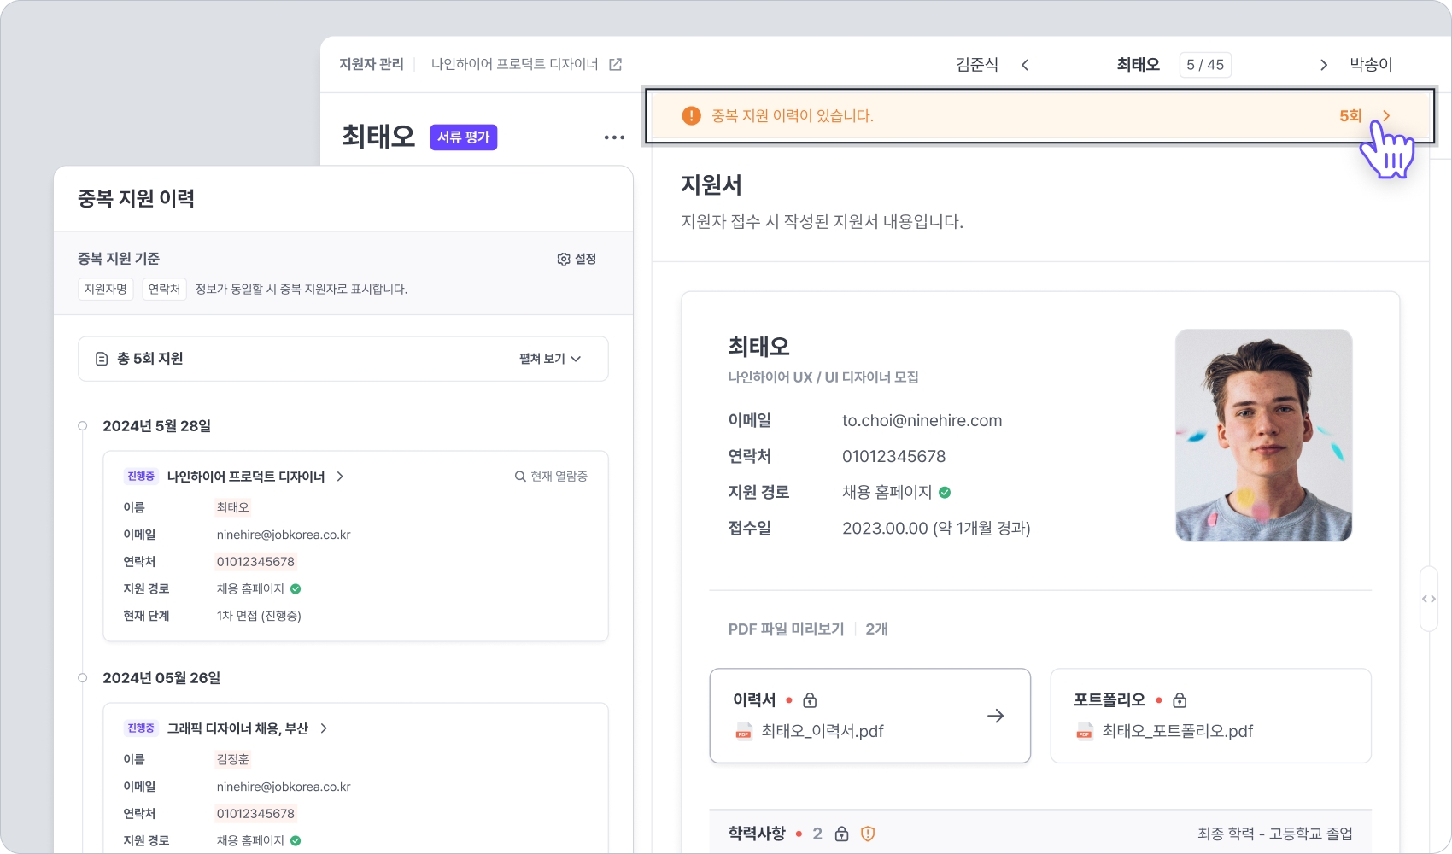Click verified check in 2024년 5월 28일 card
The image size is (1452, 854).
click(296, 588)
